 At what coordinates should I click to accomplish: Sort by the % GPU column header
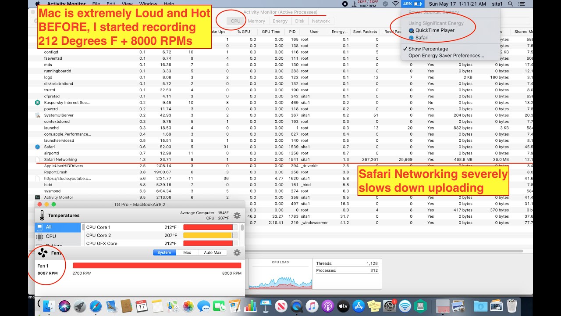click(244, 32)
